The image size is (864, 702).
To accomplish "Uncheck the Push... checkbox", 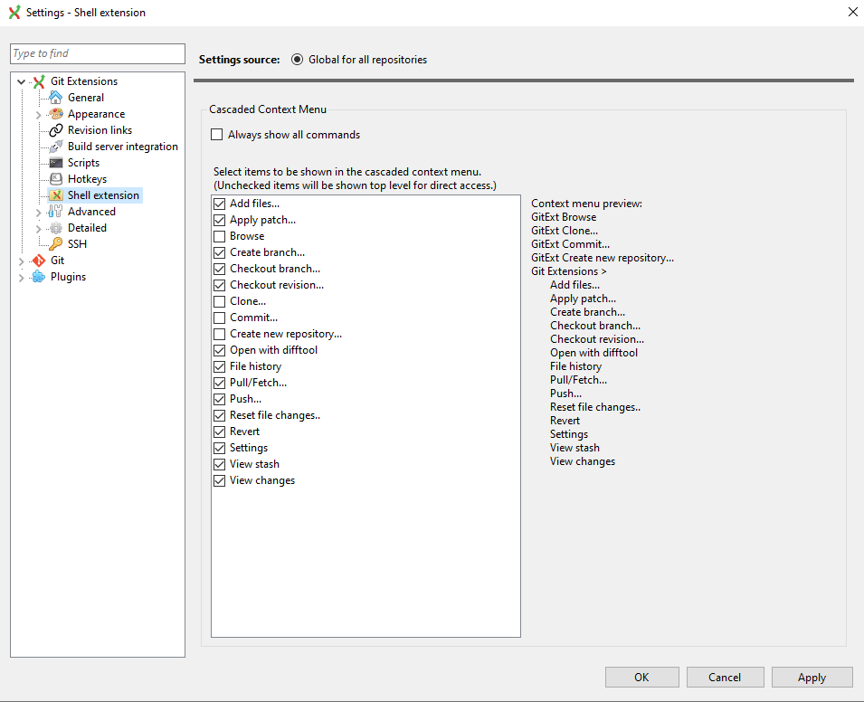I will 219,399.
